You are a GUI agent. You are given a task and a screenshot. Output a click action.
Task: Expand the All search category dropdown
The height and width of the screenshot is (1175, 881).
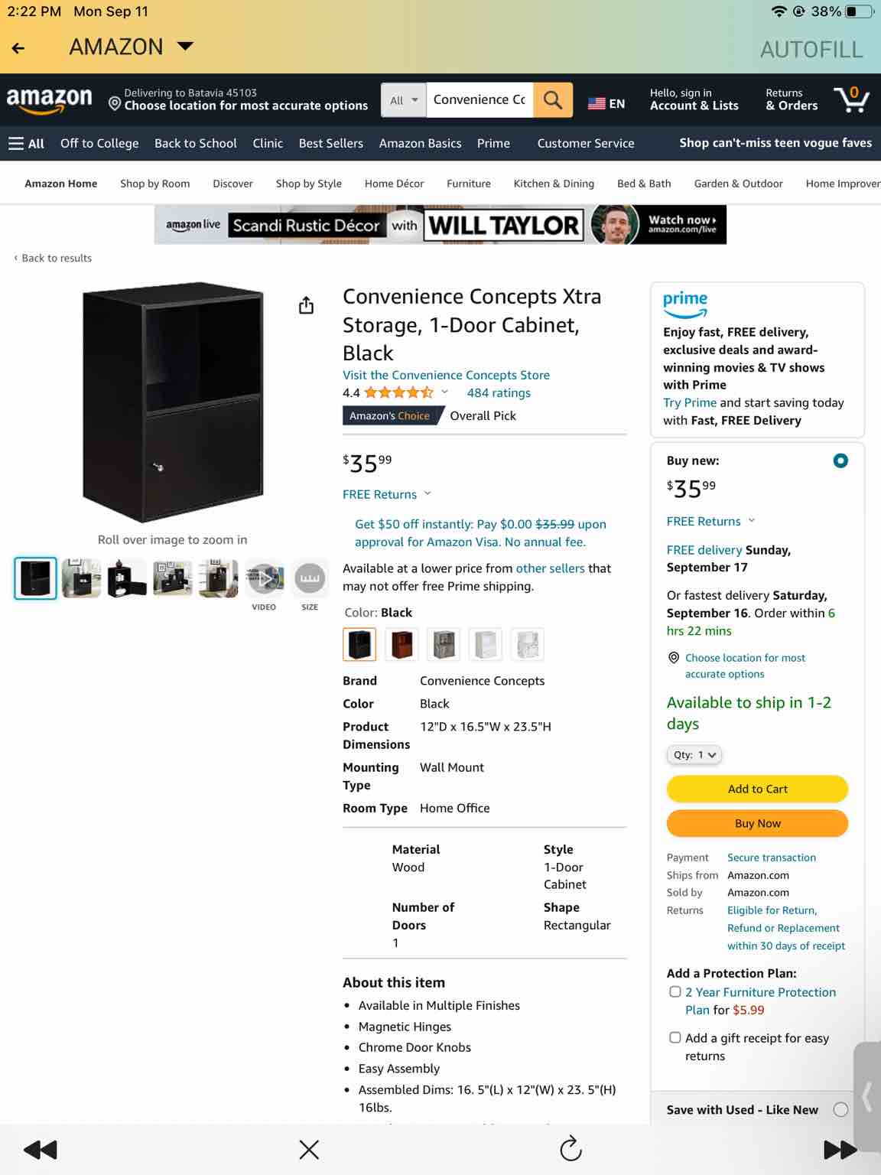[404, 100]
